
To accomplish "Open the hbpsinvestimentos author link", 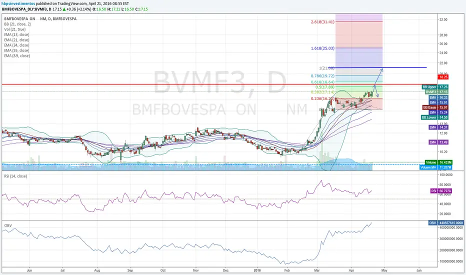I will point(18,3).
